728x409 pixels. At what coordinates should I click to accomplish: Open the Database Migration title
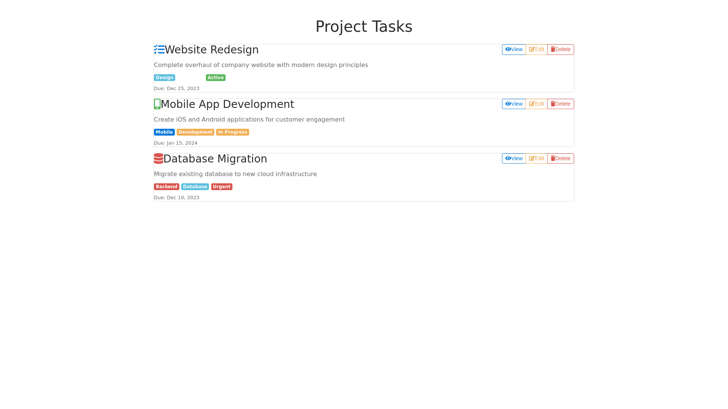pos(215,159)
